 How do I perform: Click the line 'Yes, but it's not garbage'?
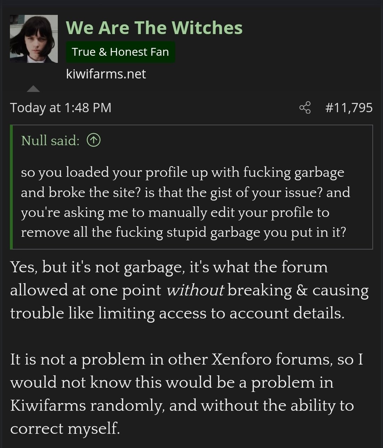[x=169, y=267]
